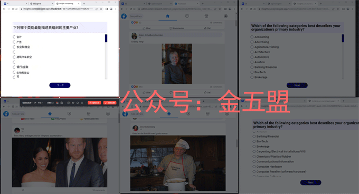Screen dimensions: 359x194
Task: Open Chrome menu in the Chinese survey window
Action: pyautogui.click(x=116, y=9)
